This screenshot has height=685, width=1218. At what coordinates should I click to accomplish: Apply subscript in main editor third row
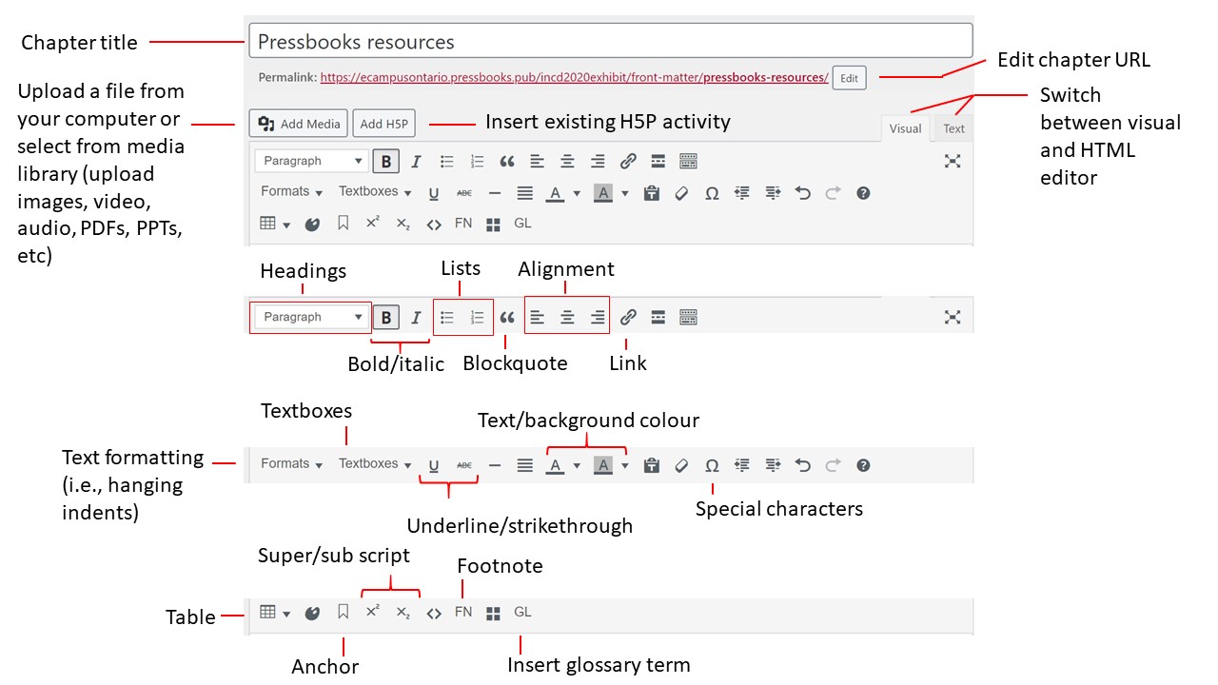(403, 224)
